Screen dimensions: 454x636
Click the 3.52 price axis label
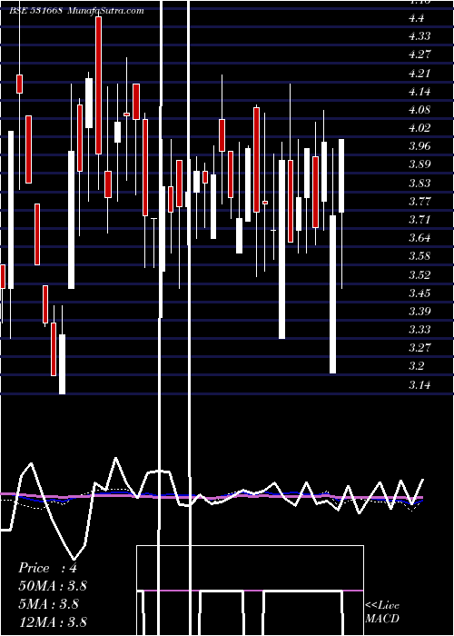pos(419,274)
